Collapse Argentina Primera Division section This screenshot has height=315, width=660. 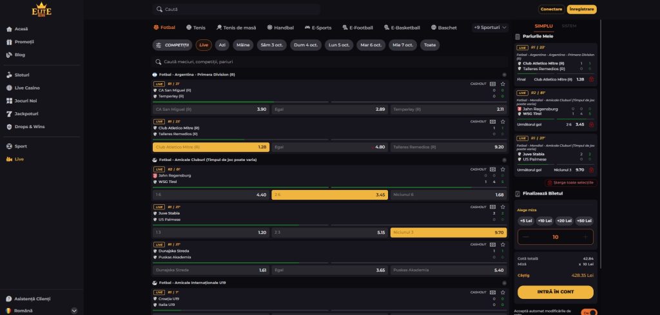[x=504, y=75]
